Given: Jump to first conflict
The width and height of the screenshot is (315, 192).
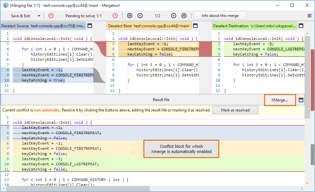Looking at the screenshot, I should (x=130, y=16).
